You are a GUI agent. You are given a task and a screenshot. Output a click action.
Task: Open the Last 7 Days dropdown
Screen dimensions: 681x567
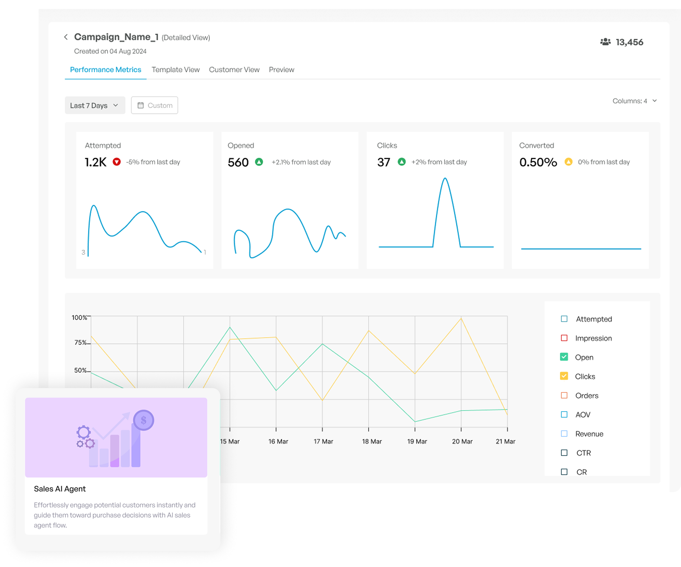[95, 105]
